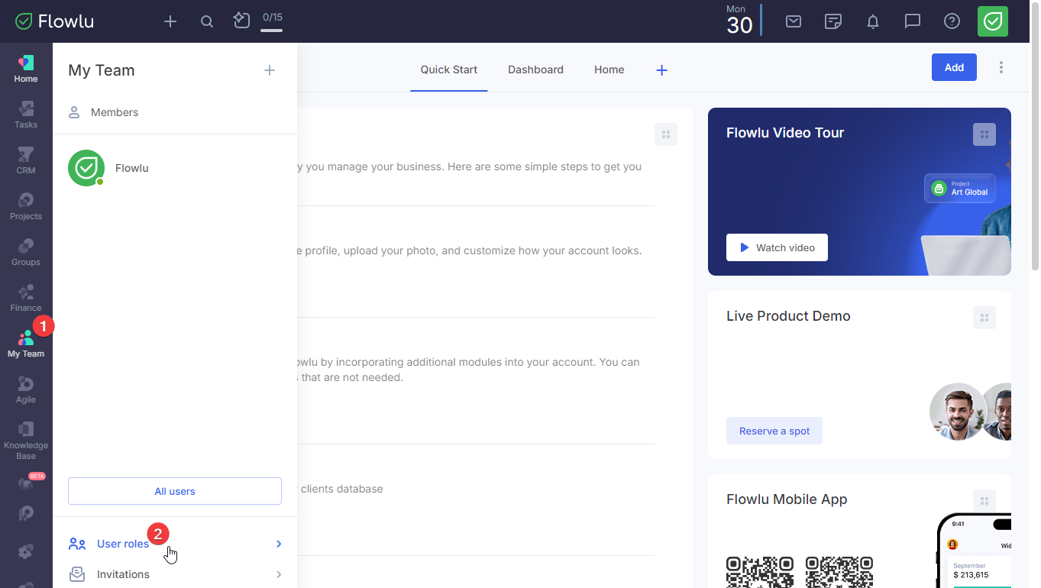The width and height of the screenshot is (1041, 588).
Task: Click the Watch video button
Action: coord(777,247)
